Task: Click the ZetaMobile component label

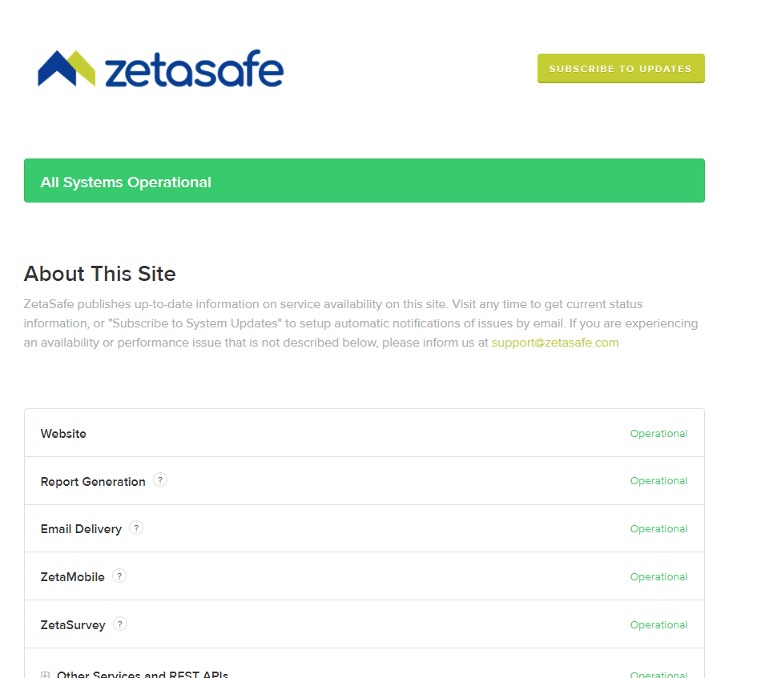Action: click(72, 577)
